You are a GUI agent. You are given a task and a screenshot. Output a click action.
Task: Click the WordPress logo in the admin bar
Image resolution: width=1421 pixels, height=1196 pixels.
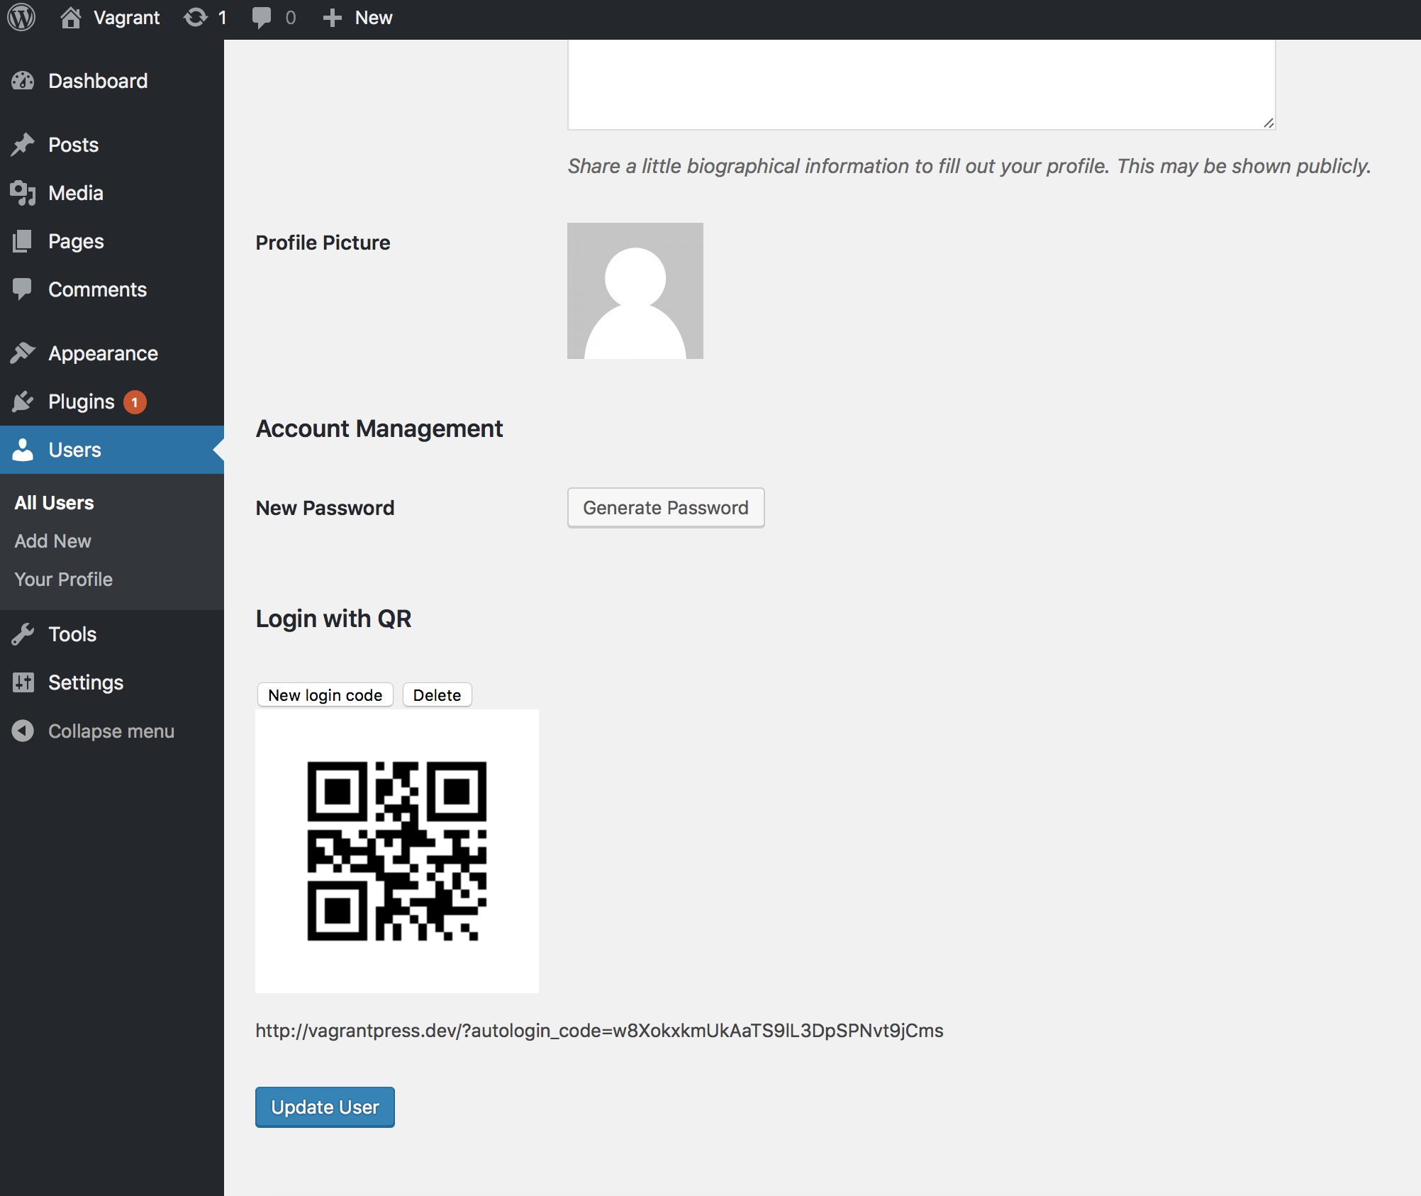(x=21, y=17)
